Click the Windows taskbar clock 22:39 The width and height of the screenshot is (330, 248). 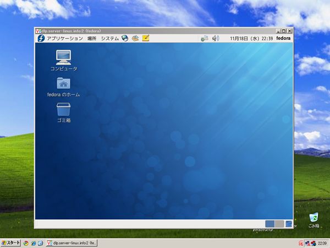click(322, 244)
